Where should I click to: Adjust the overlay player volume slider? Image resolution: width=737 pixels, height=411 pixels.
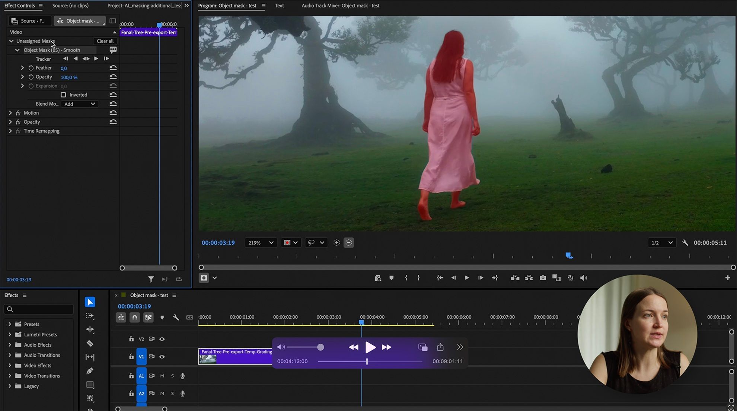pos(305,347)
